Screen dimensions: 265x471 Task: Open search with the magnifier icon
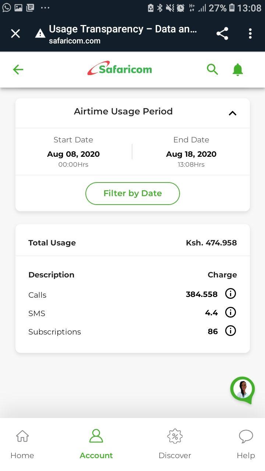pyautogui.click(x=212, y=69)
